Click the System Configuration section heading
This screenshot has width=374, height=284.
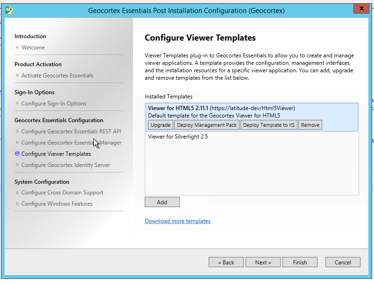click(42, 182)
